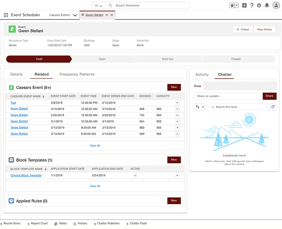Screen dimensions: 282x229
Task: Sort by Block Template Name column
Action: pyautogui.click(x=28, y=169)
